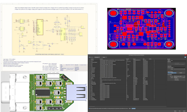Screen dimensions: 187x112
Task: Open the Template dropdown
Action: 178,78
